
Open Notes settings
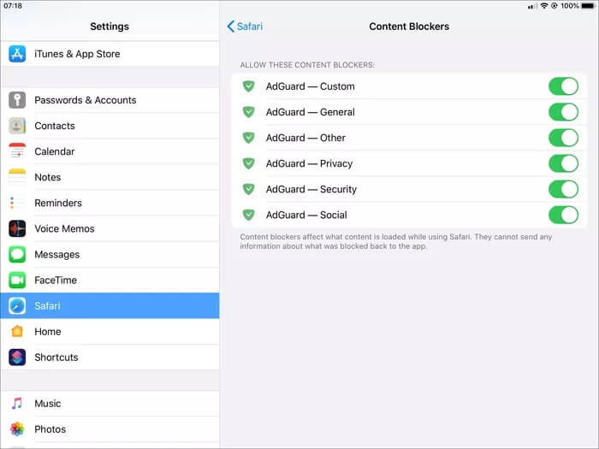(110, 177)
